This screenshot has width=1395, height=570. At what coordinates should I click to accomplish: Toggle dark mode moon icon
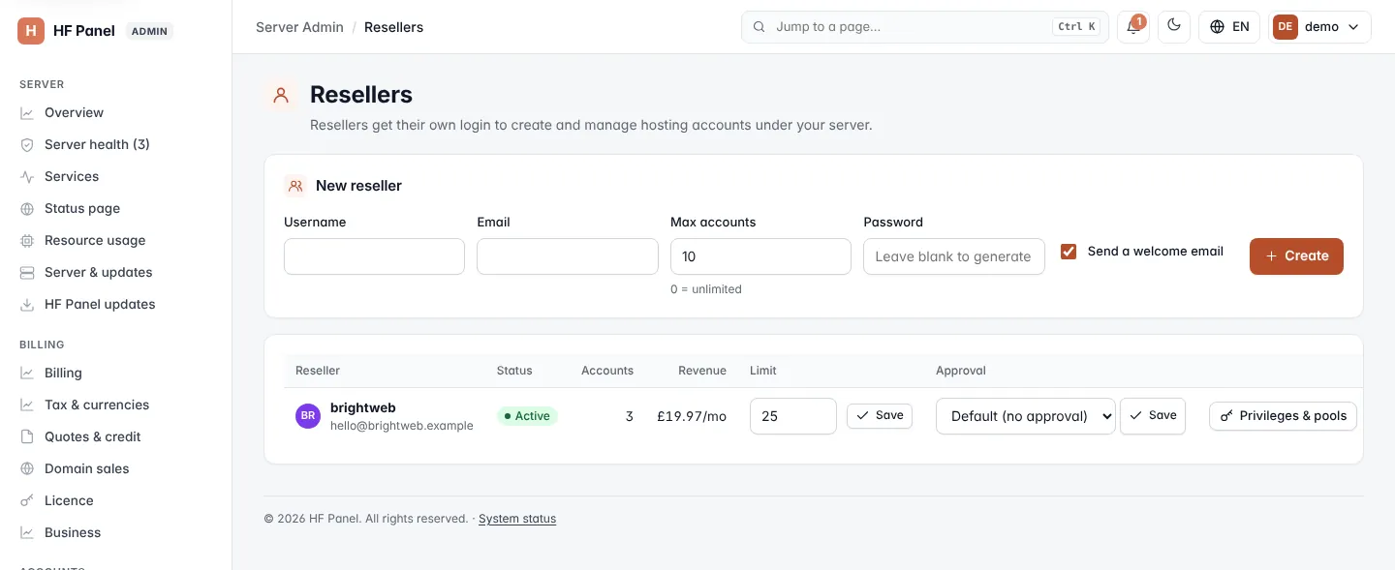(1175, 27)
